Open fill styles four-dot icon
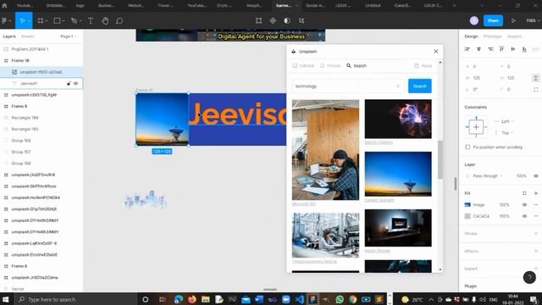Image resolution: width=542 pixels, height=305 pixels. pos(524,193)
